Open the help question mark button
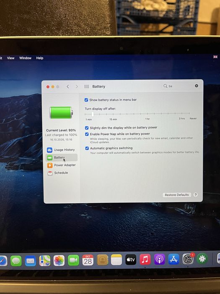 coord(196,194)
